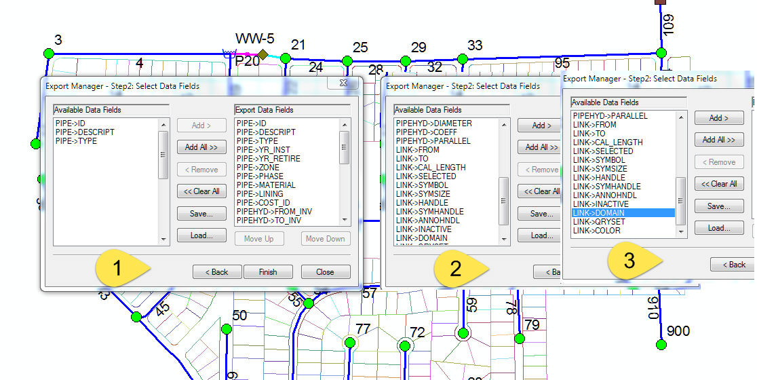This screenshot has width=757, height=380.
Task: Click green junction node 3 on map
Action: point(49,54)
